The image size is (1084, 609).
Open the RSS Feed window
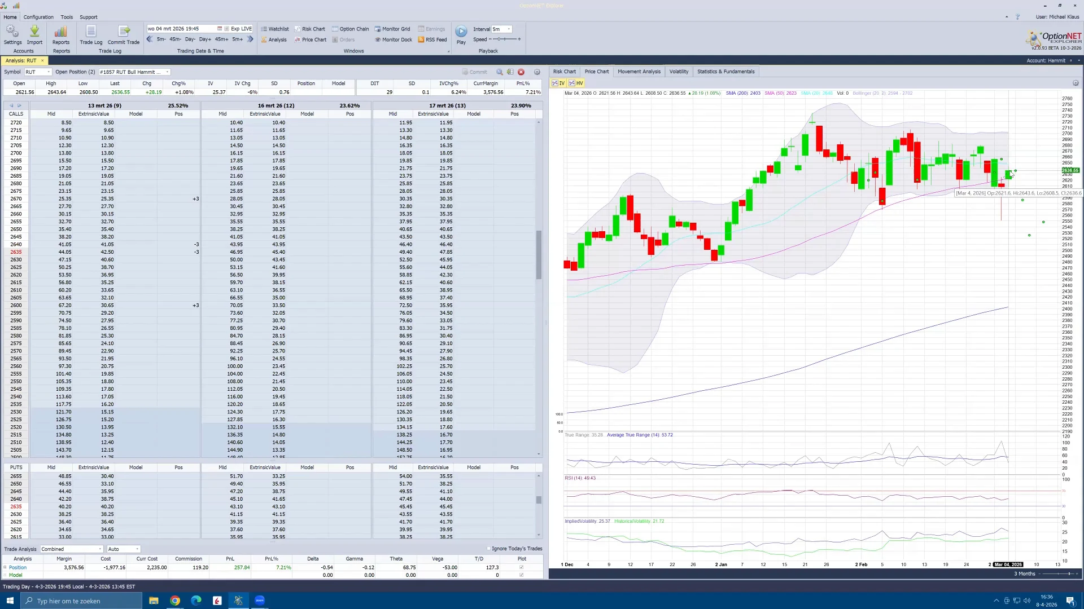point(432,39)
